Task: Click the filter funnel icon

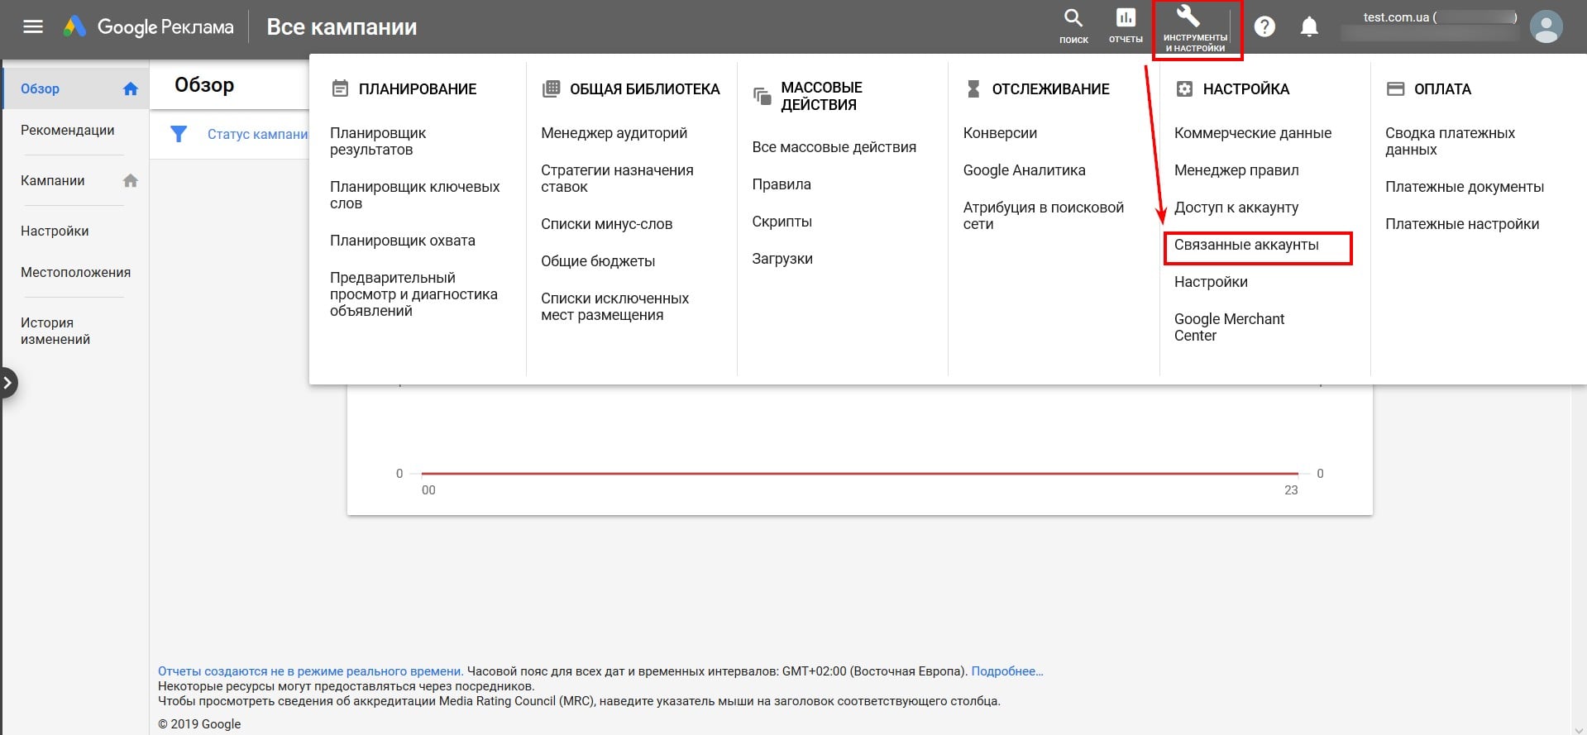Action: tap(179, 134)
